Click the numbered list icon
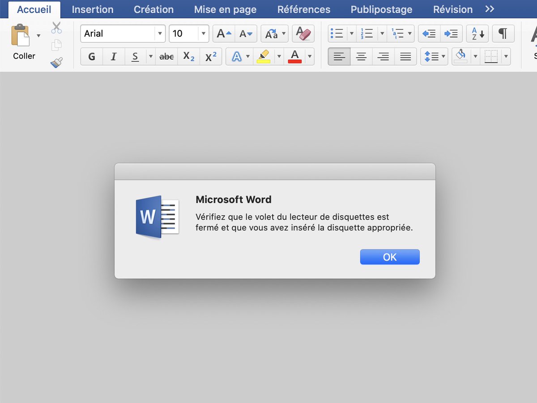 tap(367, 34)
